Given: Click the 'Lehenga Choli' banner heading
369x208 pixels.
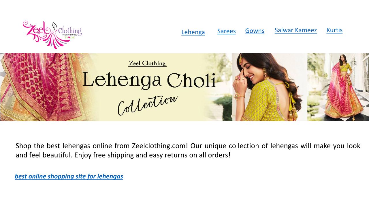Looking at the screenshot, I should coord(149,80).
